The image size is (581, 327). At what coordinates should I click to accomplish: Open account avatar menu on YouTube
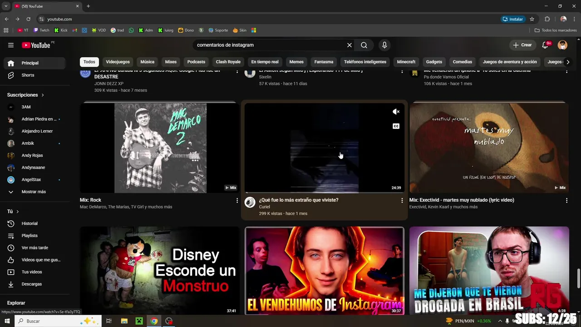pyautogui.click(x=562, y=45)
